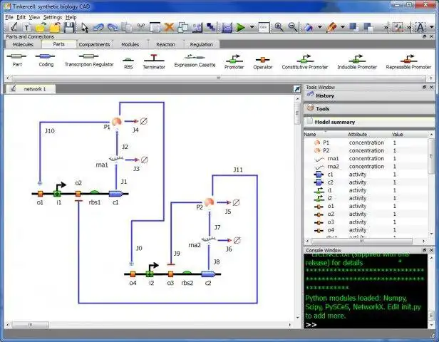Add an Expression Casette from palette
Viewport: 439px width, 342px height.
(195, 61)
